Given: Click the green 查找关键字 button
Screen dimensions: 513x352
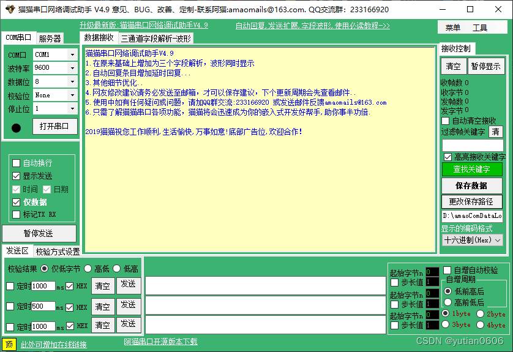Looking at the screenshot, I should 472,169.
